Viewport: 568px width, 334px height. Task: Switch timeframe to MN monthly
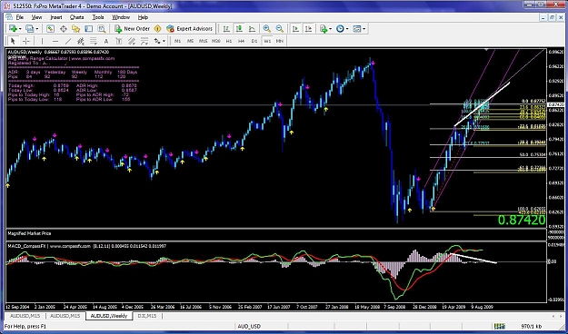[x=279, y=41]
